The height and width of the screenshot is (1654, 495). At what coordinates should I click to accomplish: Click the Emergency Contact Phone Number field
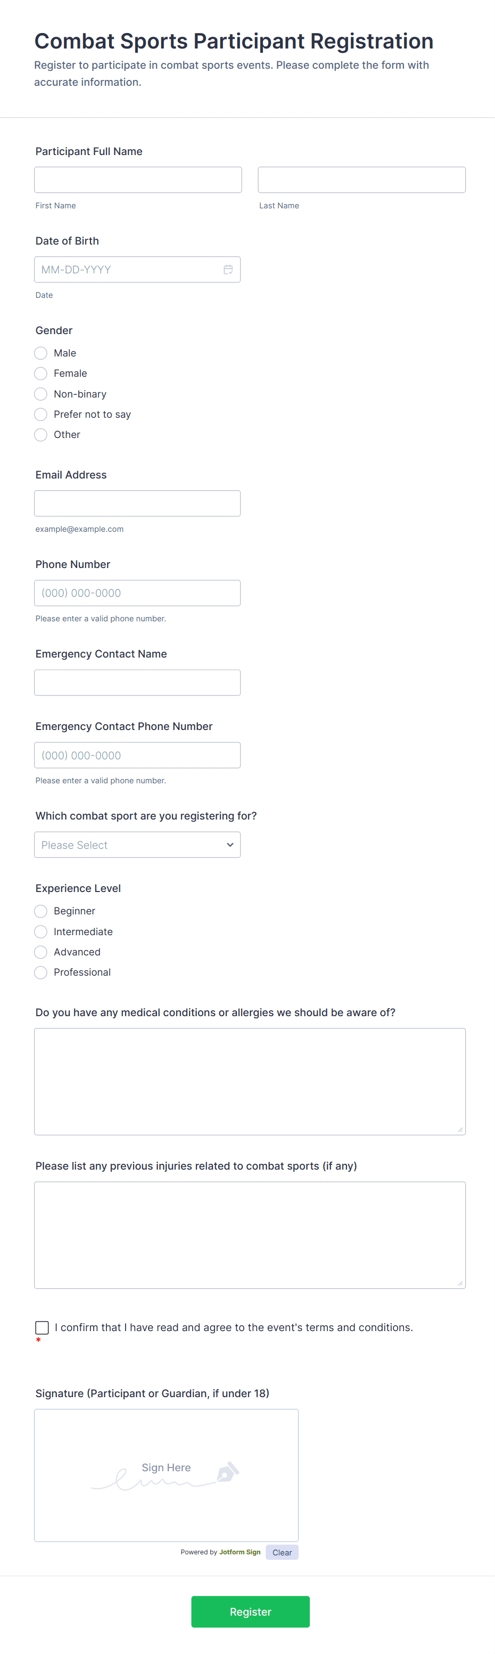[x=137, y=755]
